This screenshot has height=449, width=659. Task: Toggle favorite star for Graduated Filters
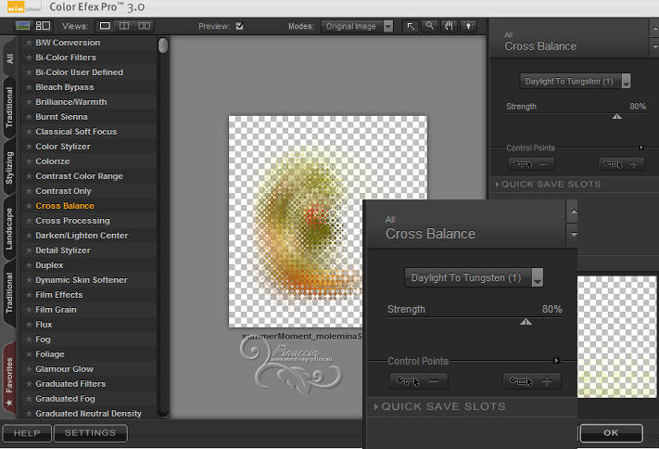coord(29,384)
